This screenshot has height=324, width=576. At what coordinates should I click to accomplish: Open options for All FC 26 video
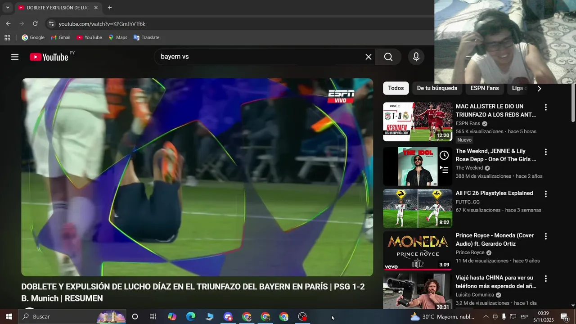point(546,194)
